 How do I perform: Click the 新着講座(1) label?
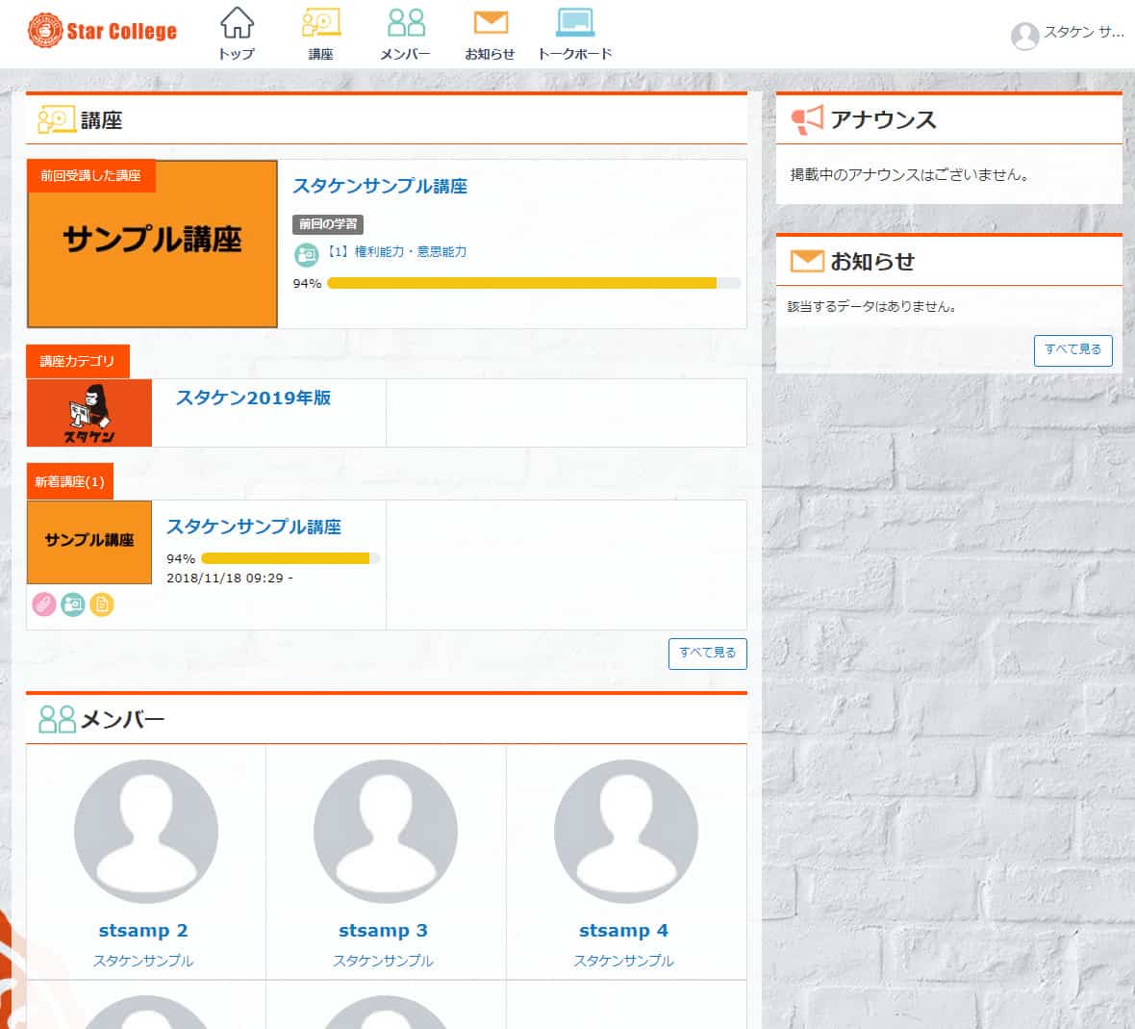pyautogui.click(x=69, y=481)
